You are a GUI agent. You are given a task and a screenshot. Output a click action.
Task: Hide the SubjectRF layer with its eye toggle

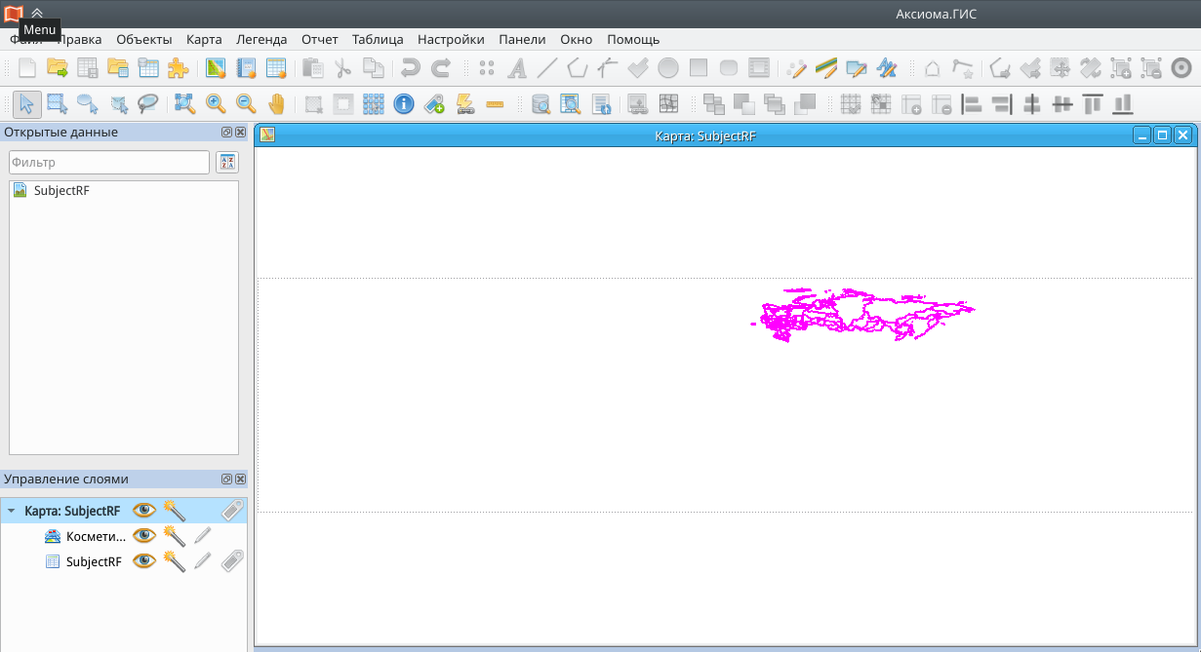144,561
